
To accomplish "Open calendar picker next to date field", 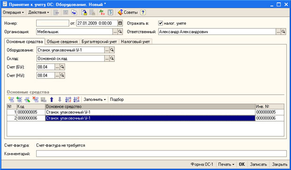I will 120,23.
